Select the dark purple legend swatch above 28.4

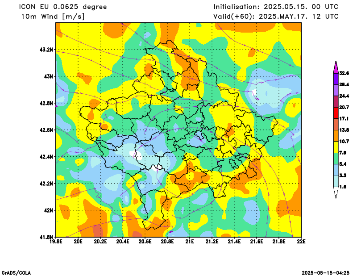point(336,79)
